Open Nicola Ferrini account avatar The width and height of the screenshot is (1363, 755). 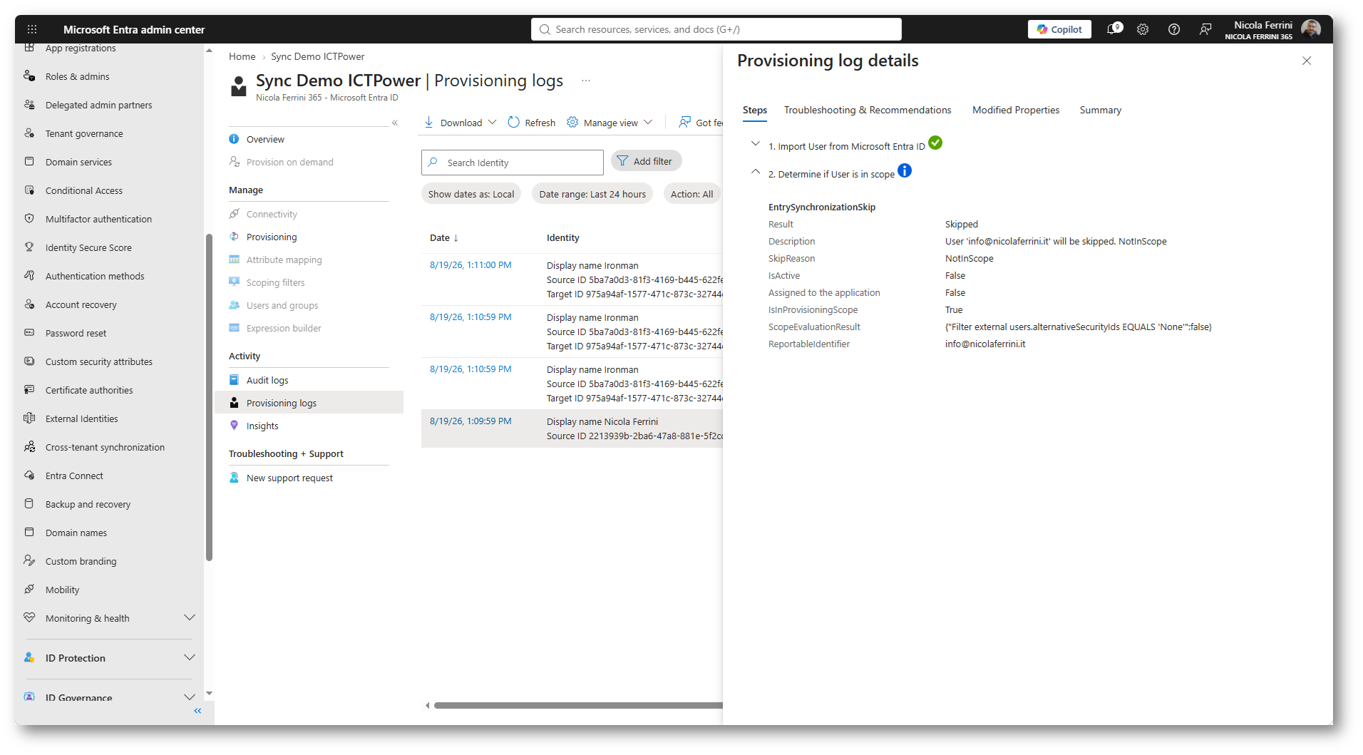point(1311,29)
